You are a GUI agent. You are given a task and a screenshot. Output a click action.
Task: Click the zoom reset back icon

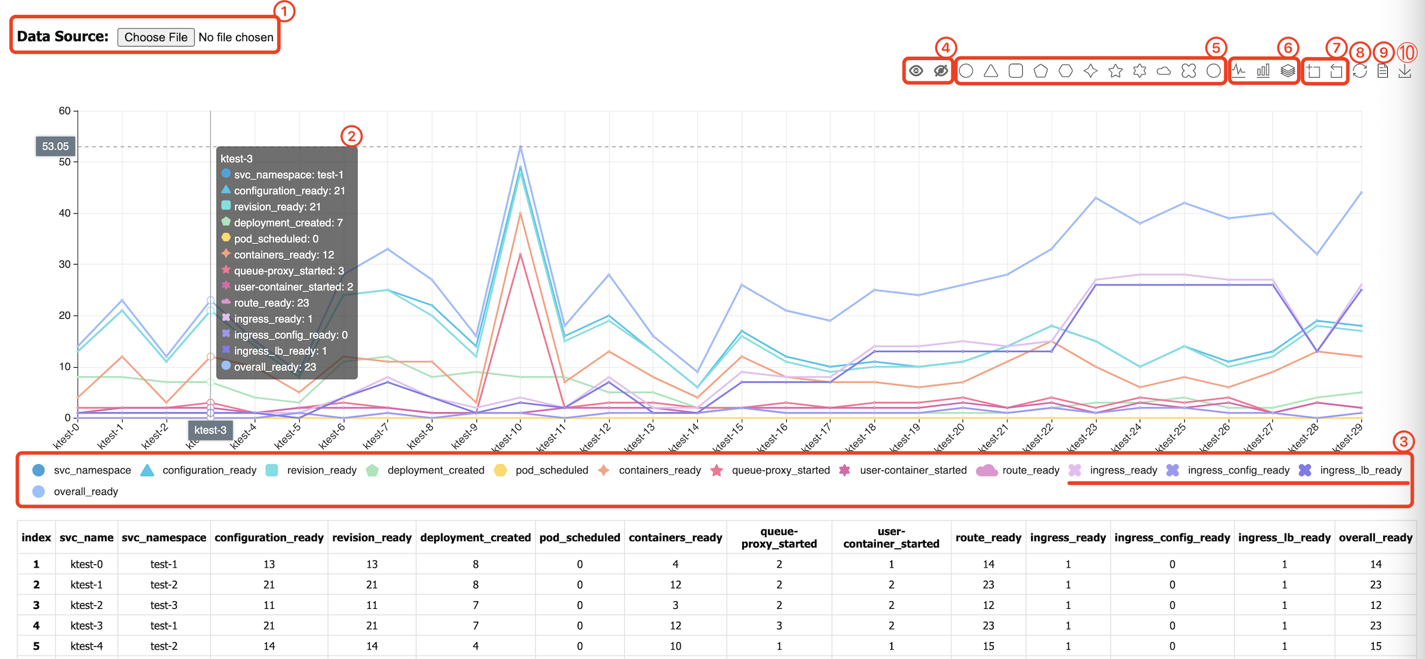pyautogui.click(x=1336, y=71)
